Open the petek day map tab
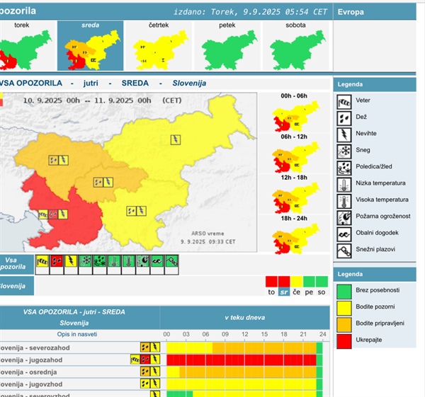Image resolution: width=425 pixels, height=397 pixels. click(x=227, y=45)
